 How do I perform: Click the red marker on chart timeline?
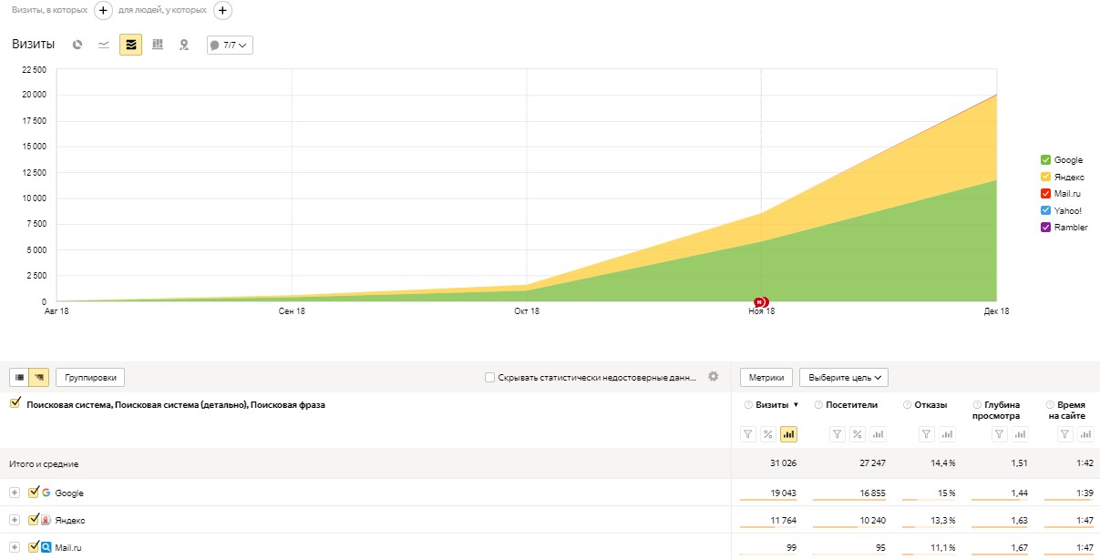(x=760, y=301)
